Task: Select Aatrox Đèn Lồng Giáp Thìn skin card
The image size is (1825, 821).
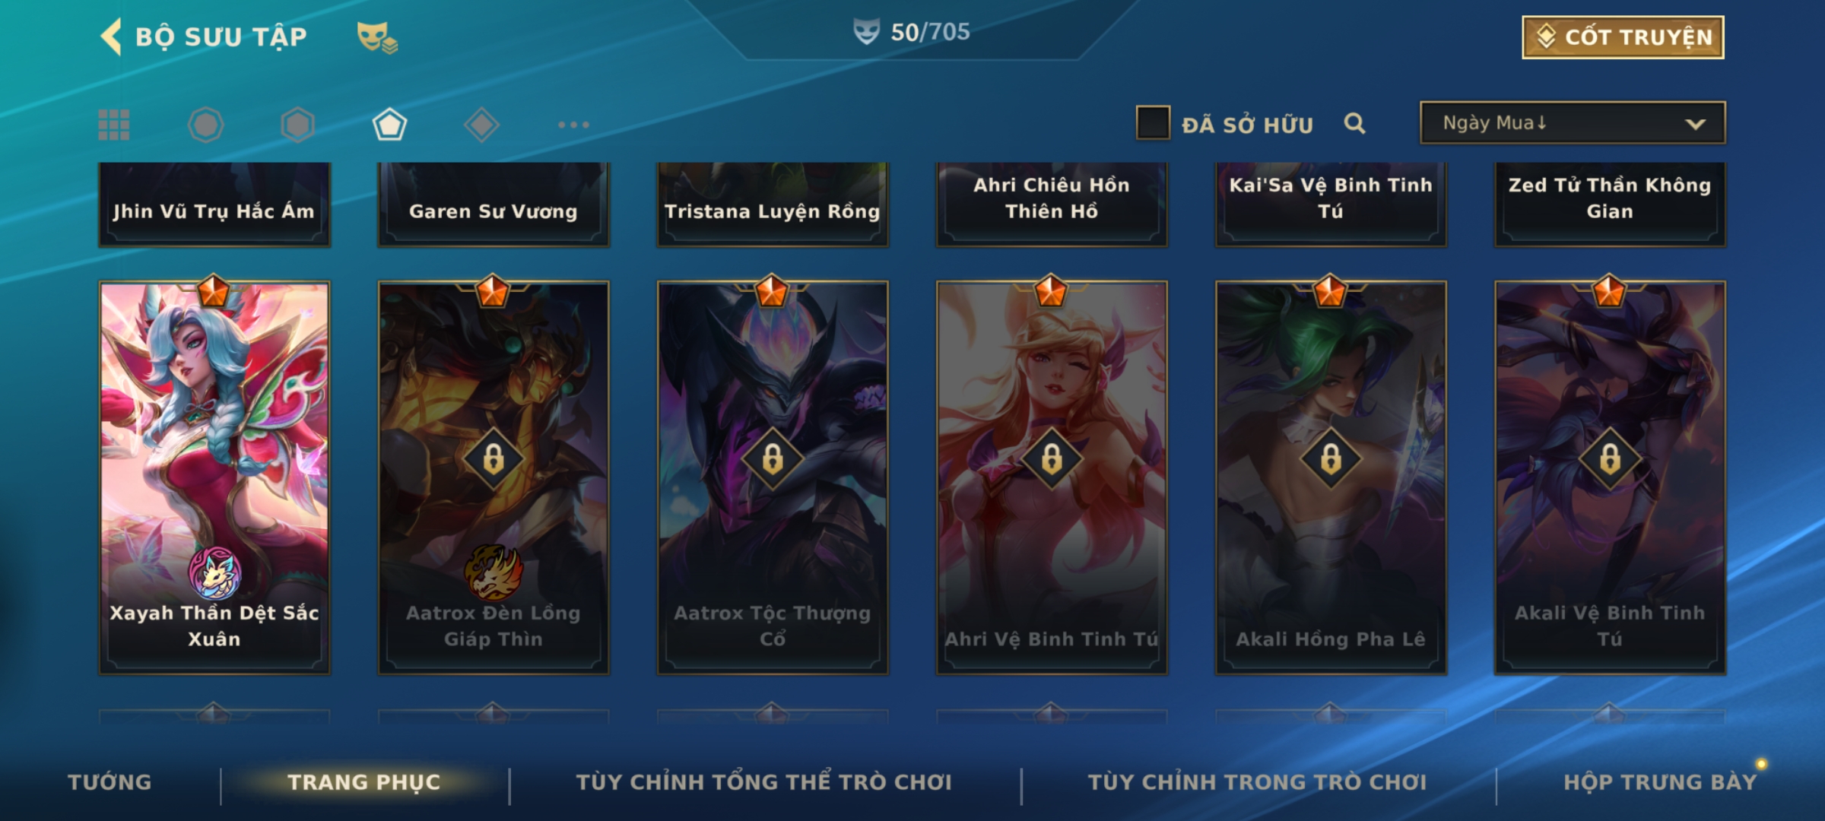Action: 494,477
